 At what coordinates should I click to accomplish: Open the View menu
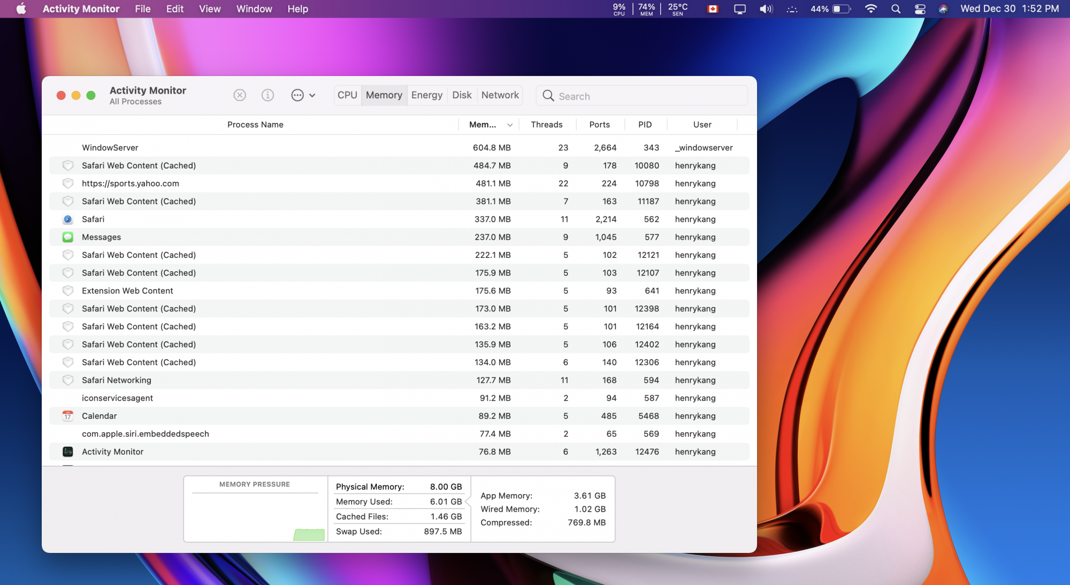[210, 9]
